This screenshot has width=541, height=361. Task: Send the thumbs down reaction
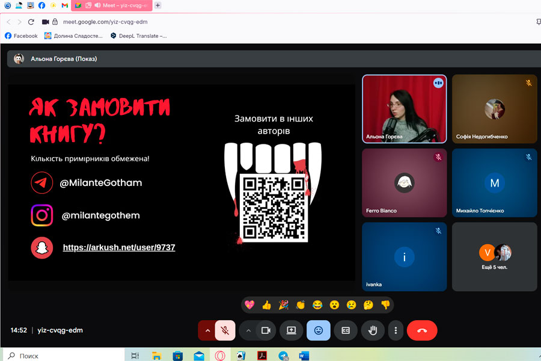(x=385, y=305)
